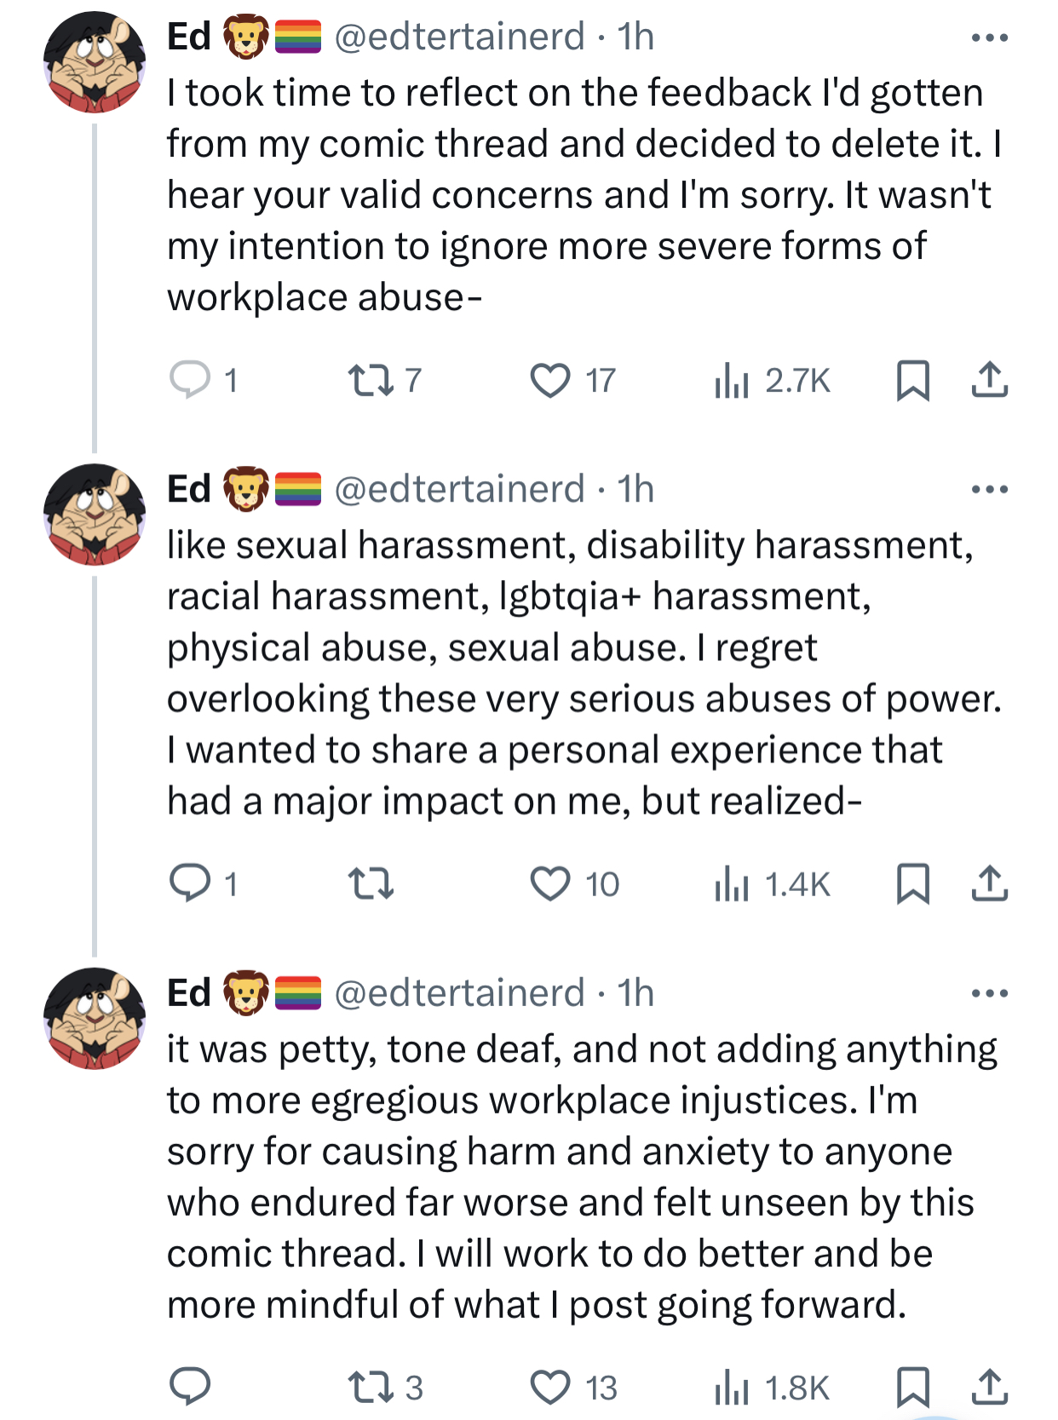This screenshot has width=1058, height=1420.
Task: Share the first tweet in thread
Action: 989,380
